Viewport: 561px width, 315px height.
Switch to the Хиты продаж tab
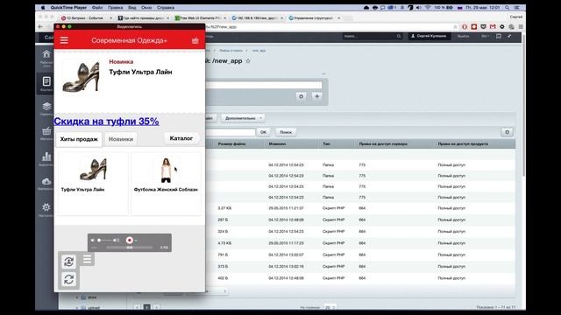click(x=79, y=139)
